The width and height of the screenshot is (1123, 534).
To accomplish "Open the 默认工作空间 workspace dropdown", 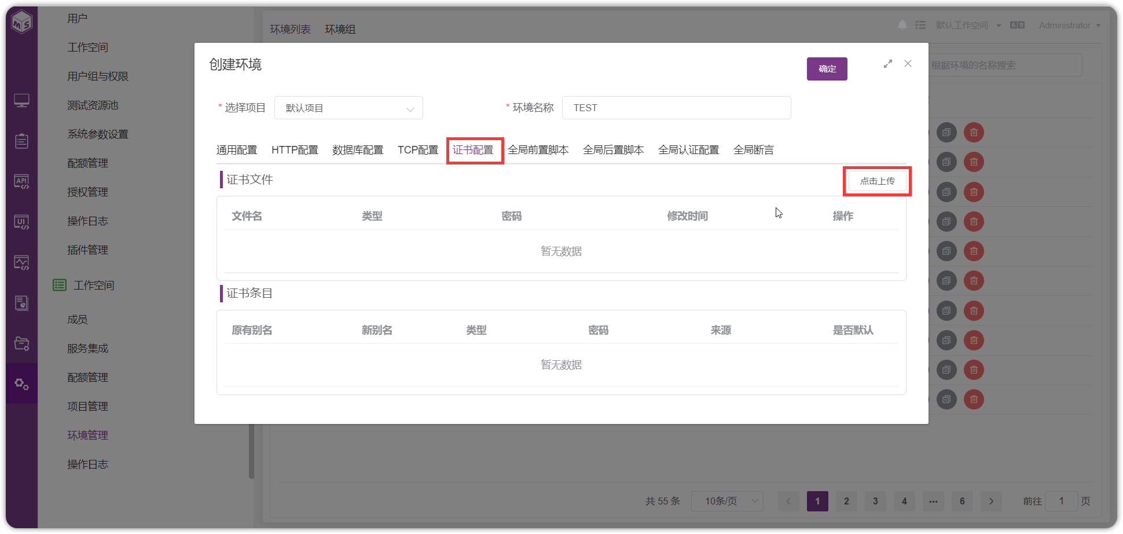I will click(968, 25).
